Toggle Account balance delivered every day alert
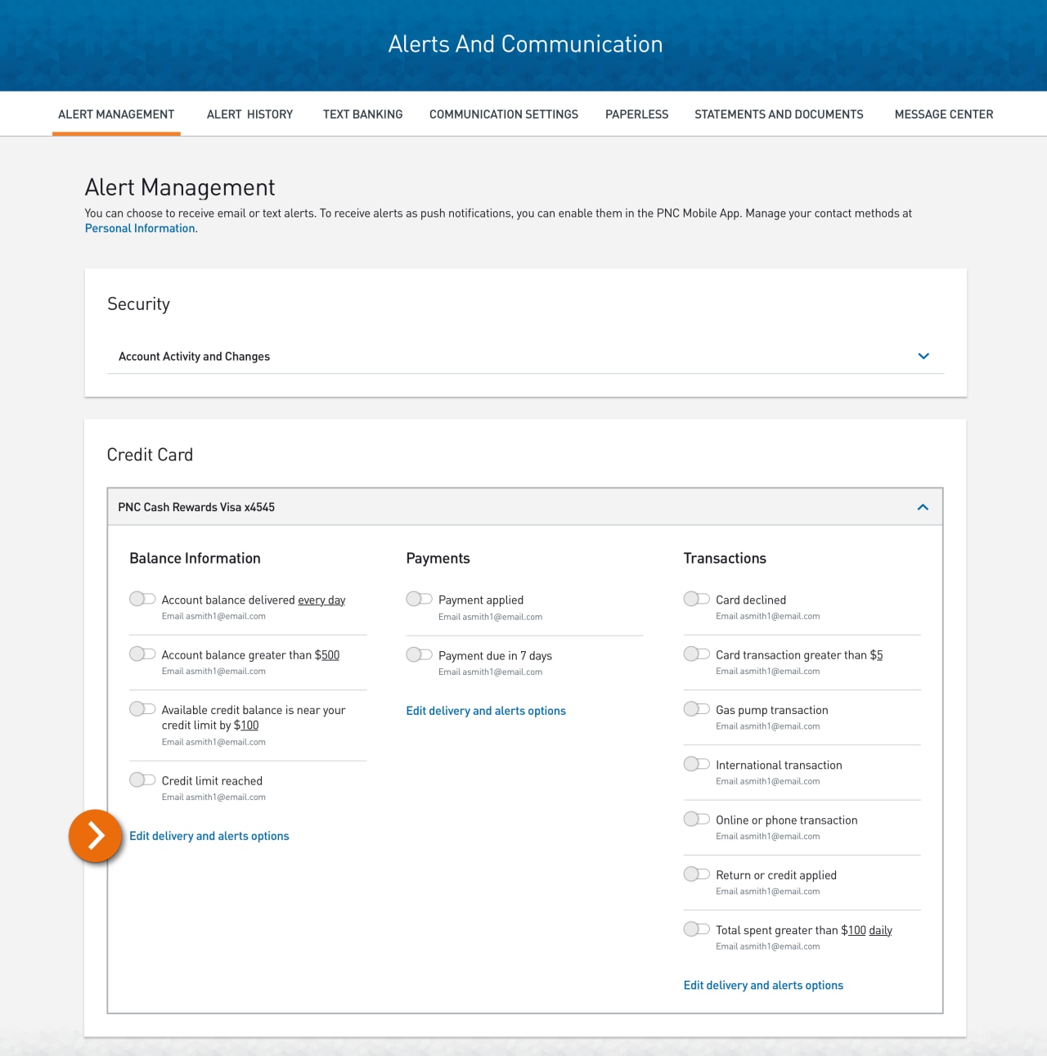Image resolution: width=1047 pixels, height=1056 pixels. pos(142,598)
